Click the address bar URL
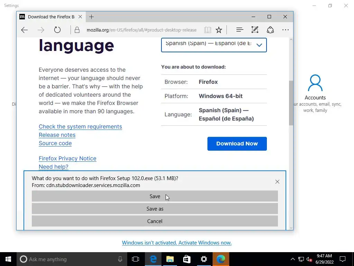 click(141, 30)
